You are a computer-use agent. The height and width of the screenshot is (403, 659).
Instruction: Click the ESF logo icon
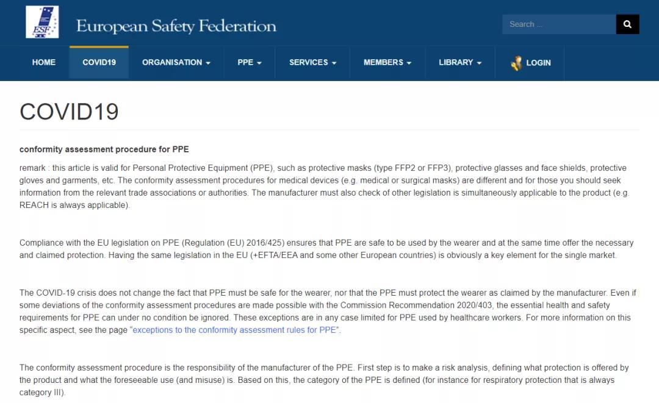pyautogui.click(x=42, y=23)
